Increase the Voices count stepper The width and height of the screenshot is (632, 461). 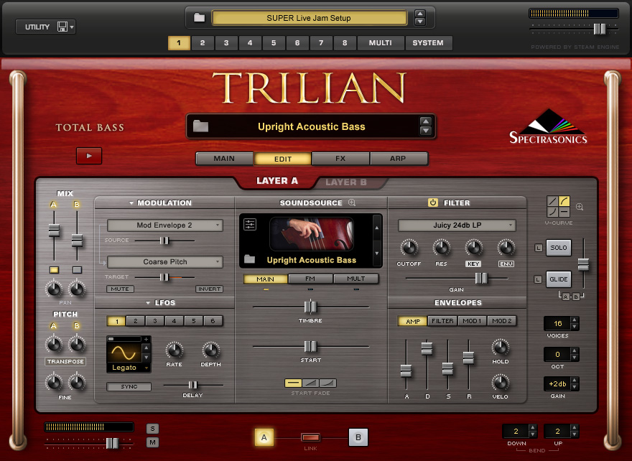pyautogui.click(x=575, y=320)
